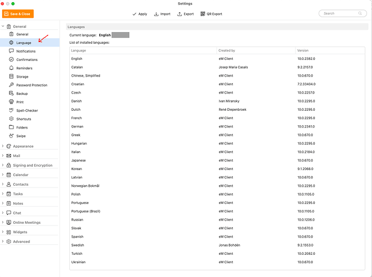
Task: Open the QR Export option
Action: [211, 14]
